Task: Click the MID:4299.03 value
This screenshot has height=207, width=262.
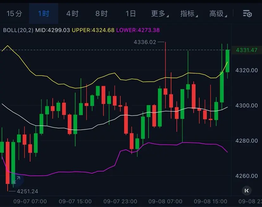Action: (53, 30)
